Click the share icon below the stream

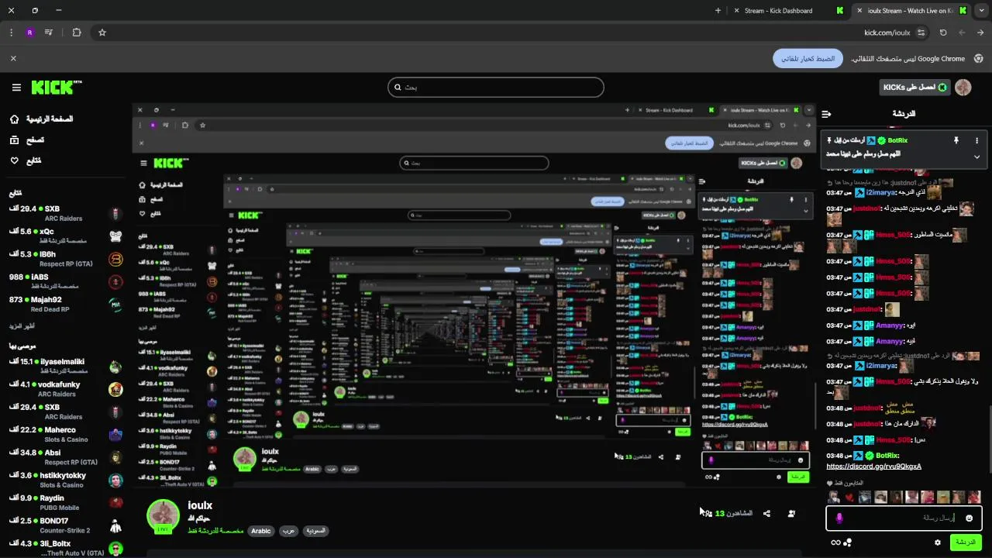pyautogui.click(x=766, y=513)
